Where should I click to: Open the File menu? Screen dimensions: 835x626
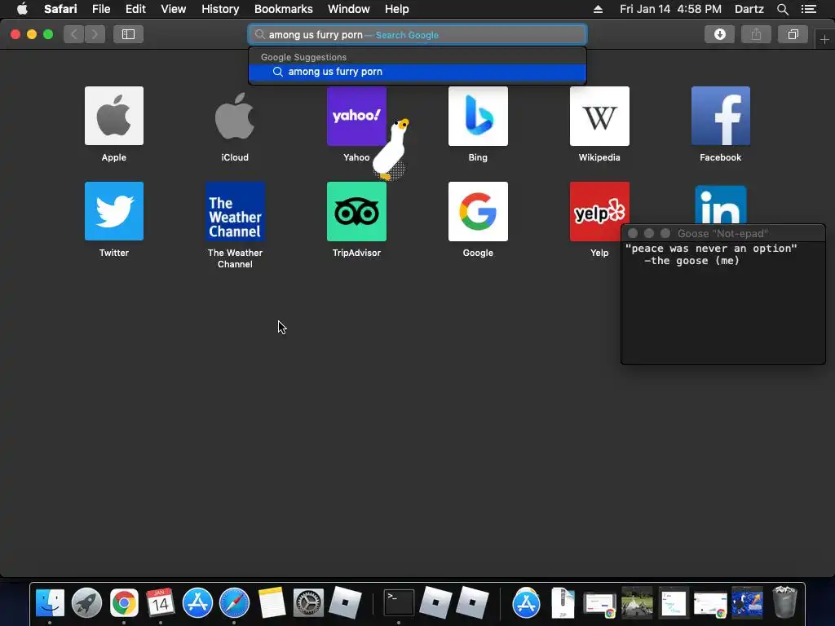pos(100,9)
